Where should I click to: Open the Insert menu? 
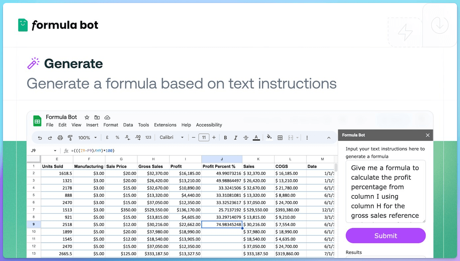pyautogui.click(x=92, y=125)
